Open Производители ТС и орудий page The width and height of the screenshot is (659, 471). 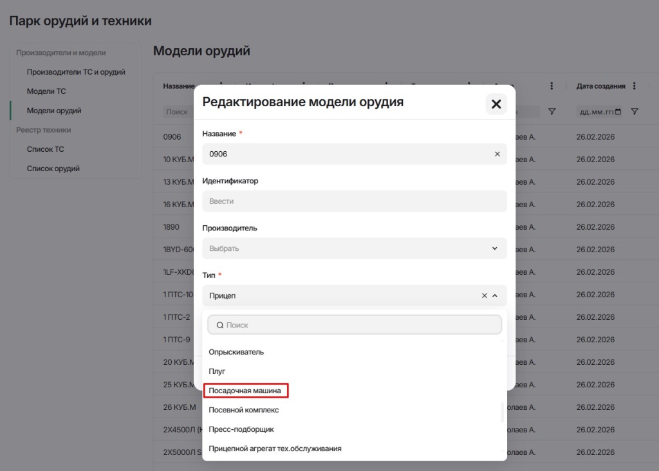[76, 72]
